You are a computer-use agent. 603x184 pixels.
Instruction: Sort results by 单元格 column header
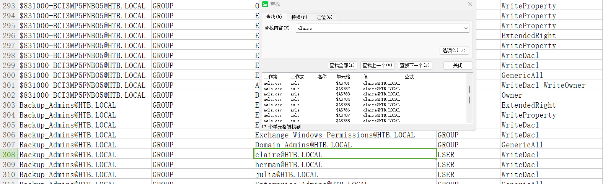pos(343,77)
